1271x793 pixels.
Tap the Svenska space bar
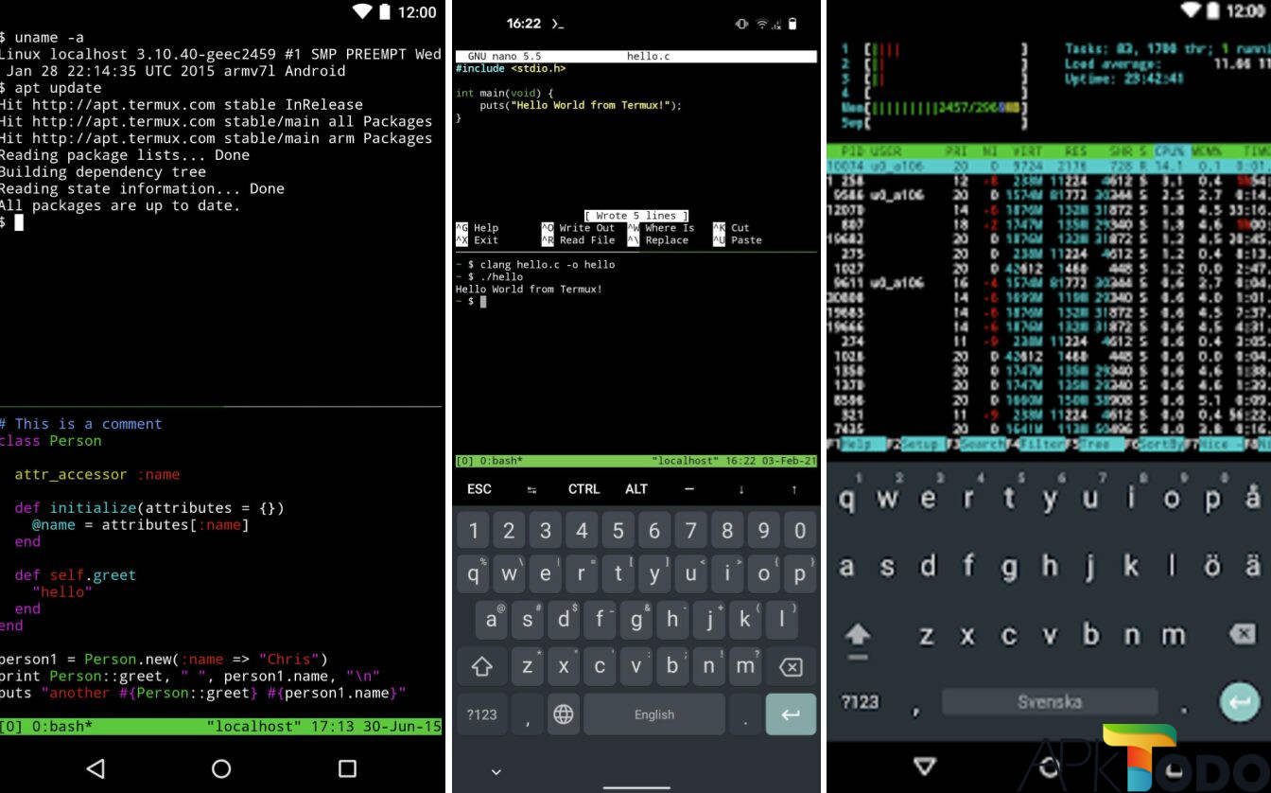point(1050,702)
